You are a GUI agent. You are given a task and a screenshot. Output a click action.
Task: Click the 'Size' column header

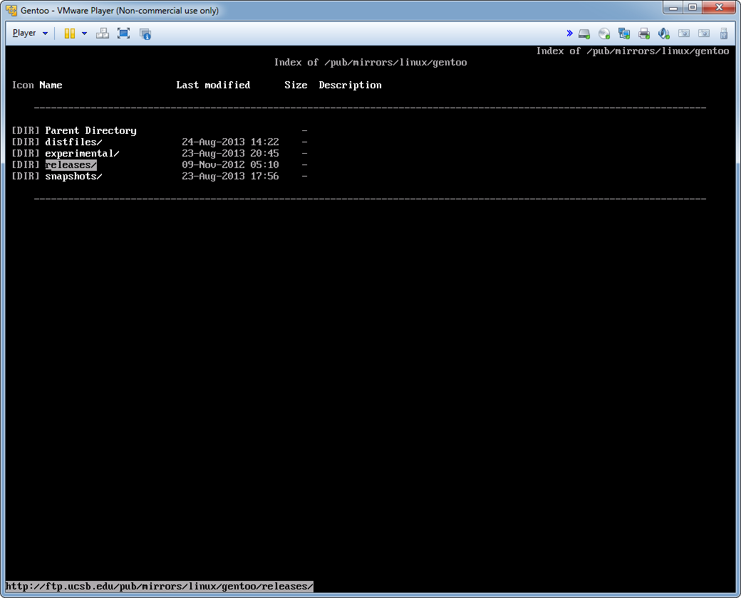tap(296, 85)
